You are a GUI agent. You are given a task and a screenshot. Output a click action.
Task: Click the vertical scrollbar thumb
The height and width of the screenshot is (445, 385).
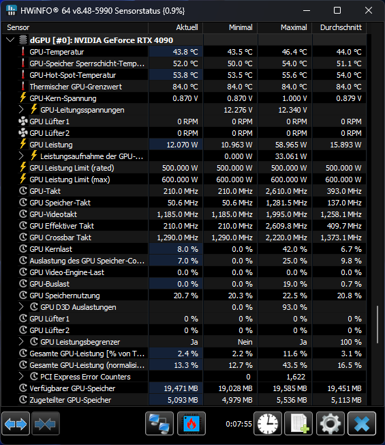(x=377, y=324)
